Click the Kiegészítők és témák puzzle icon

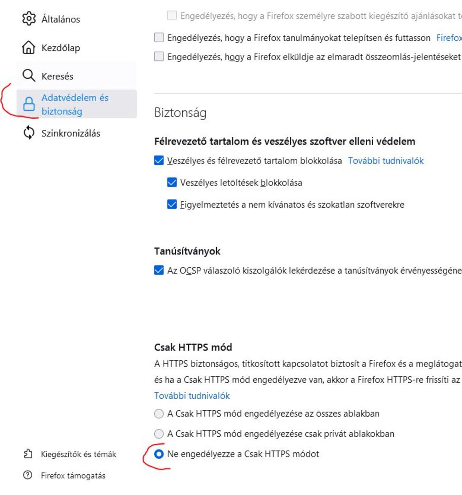pyautogui.click(x=28, y=454)
